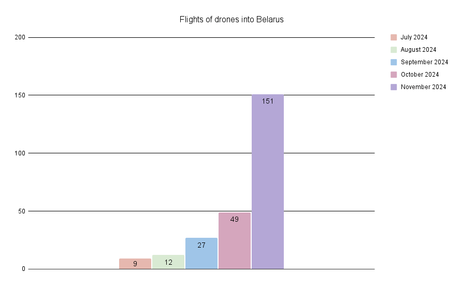Select the data label 49
463x287 pixels.
[x=235, y=219]
